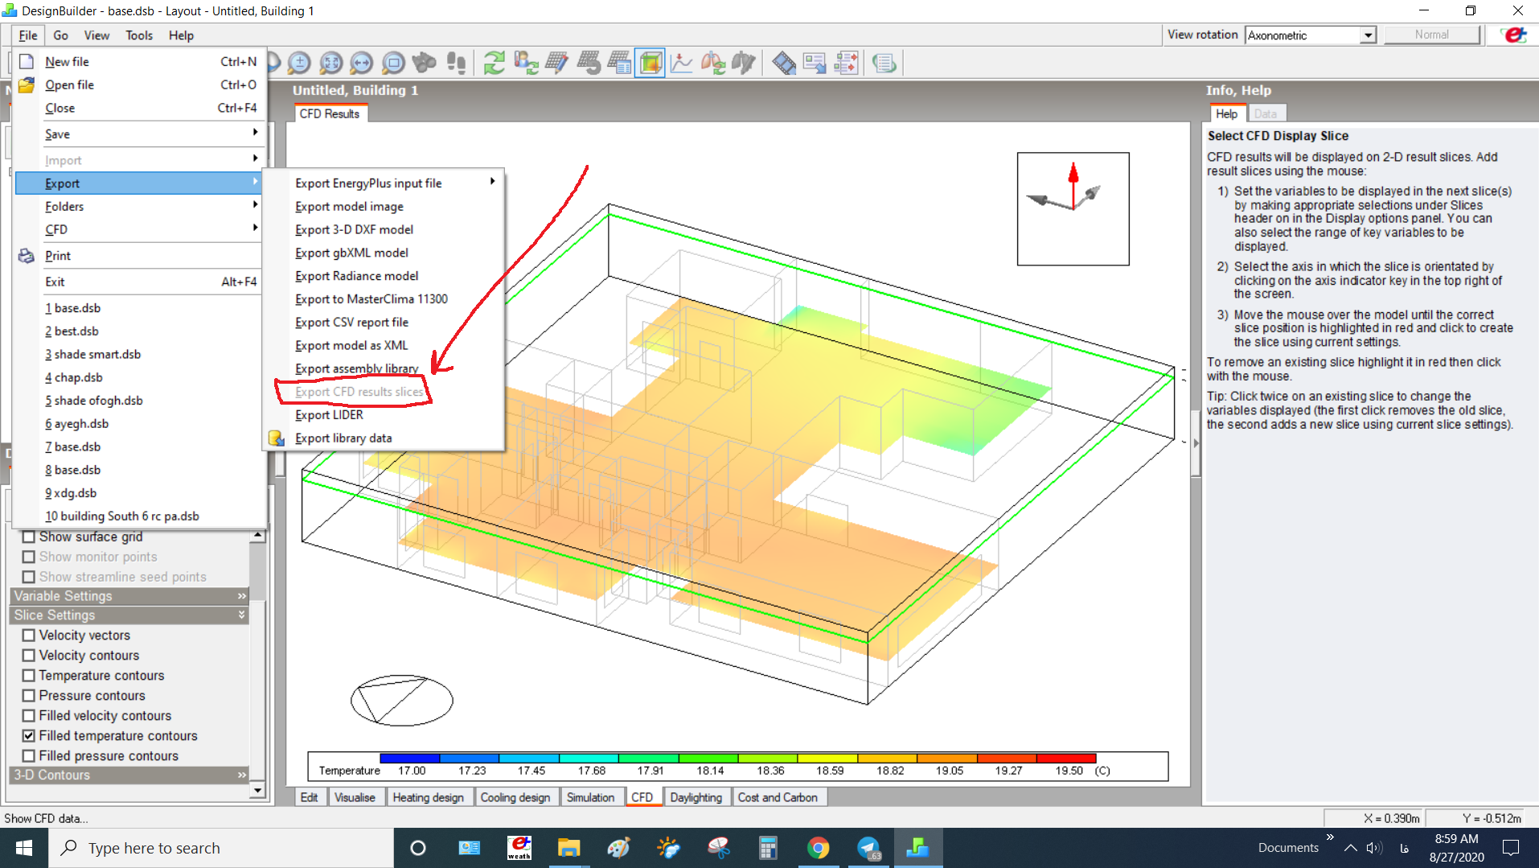The image size is (1539, 868).
Task: Enable Show surface grid checkbox
Action: click(x=29, y=537)
